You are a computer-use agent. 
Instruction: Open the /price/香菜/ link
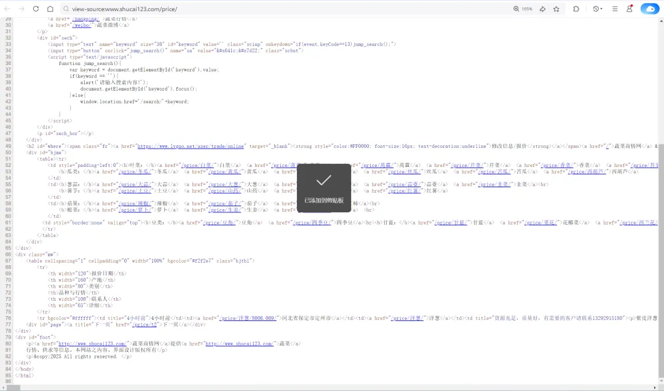point(557,165)
